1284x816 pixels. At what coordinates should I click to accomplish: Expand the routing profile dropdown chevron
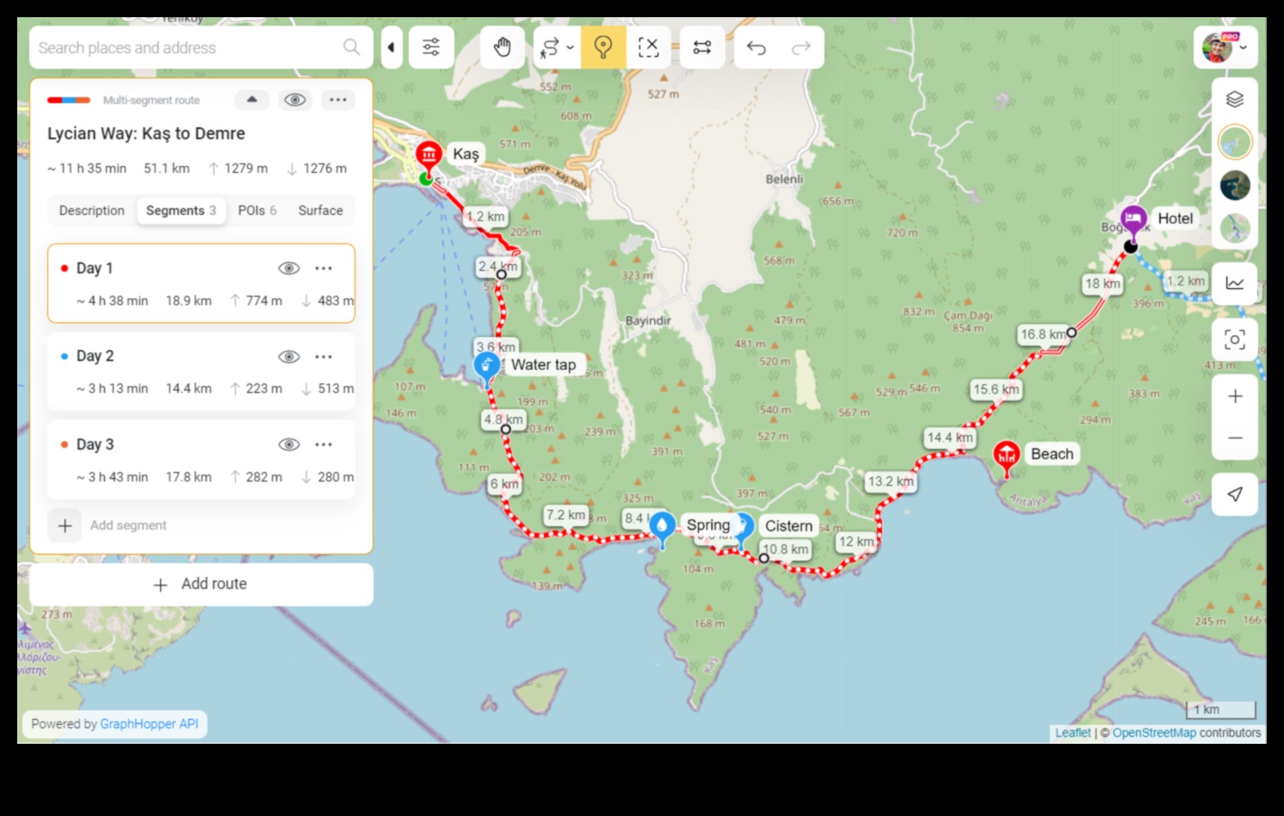click(569, 47)
